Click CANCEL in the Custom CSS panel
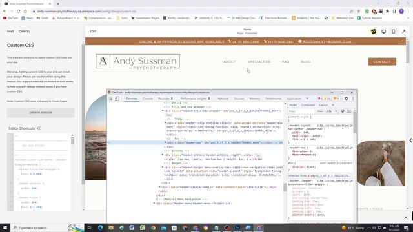Viewport: 413px width, 232px height. coord(25,32)
